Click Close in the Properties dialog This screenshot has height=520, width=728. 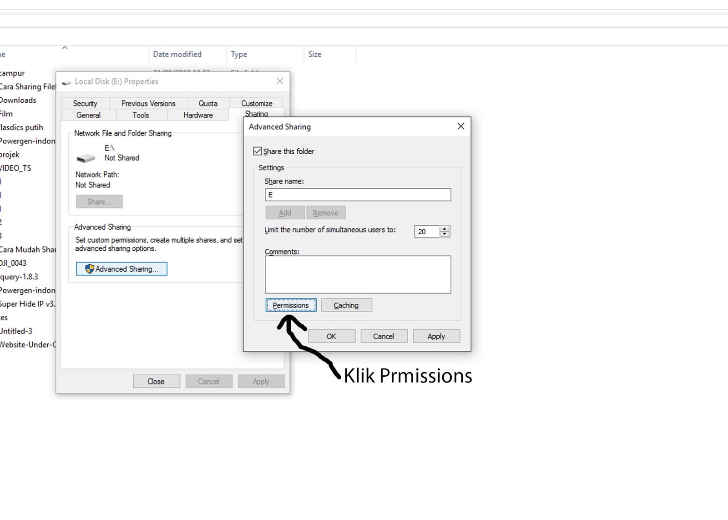pos(156,381)
